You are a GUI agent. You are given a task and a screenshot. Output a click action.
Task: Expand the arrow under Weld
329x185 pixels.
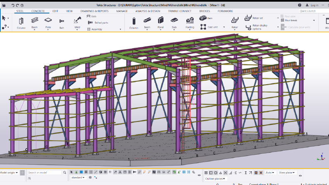coord(77,30)
